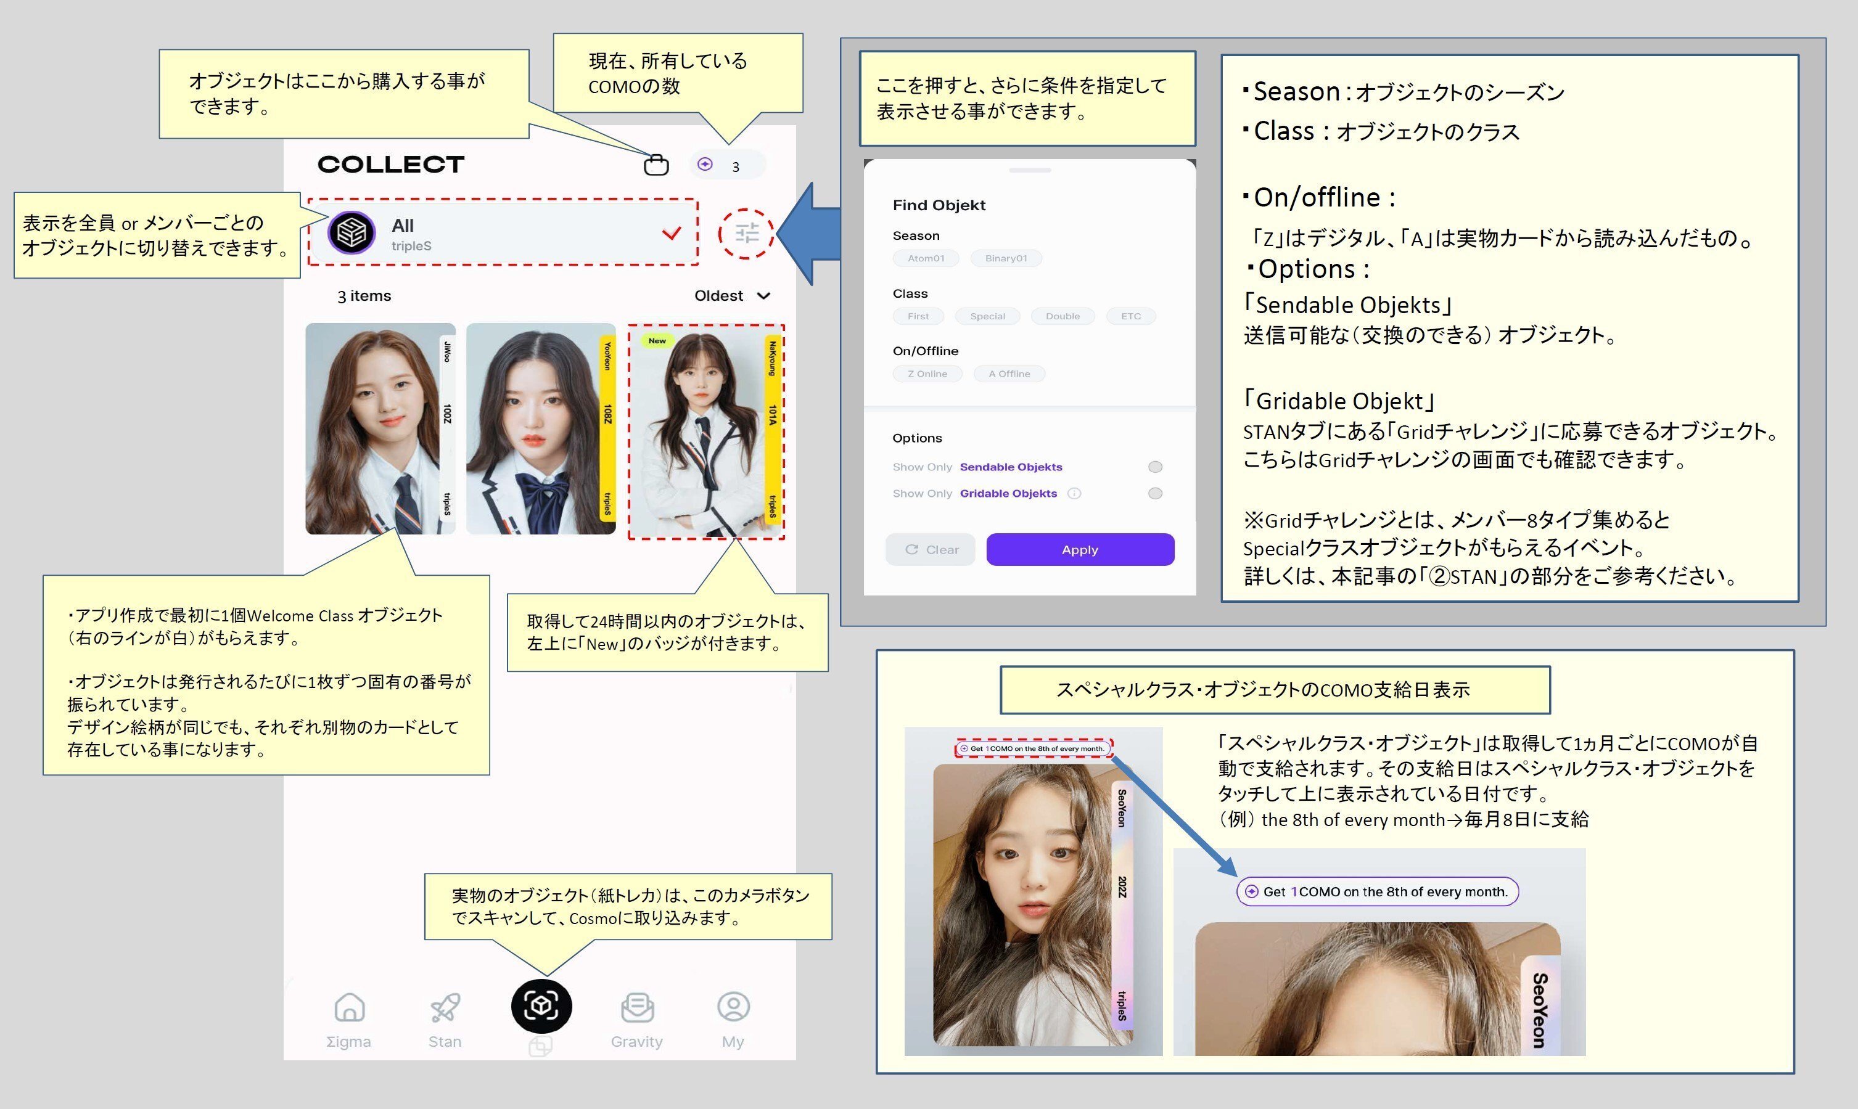Tap the tripleS logo in member selector
The width and height of the screenshot is (1858, 1109).
[x=351, y=232]
